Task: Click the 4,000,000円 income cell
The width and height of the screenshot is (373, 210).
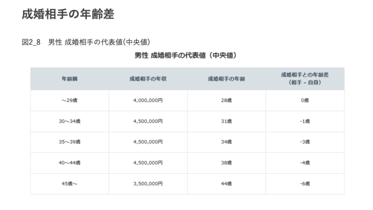Action: [148, 100]
